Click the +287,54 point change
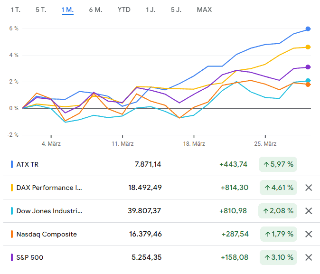This screenshot has width=320, height=274. tap(235, 234)
